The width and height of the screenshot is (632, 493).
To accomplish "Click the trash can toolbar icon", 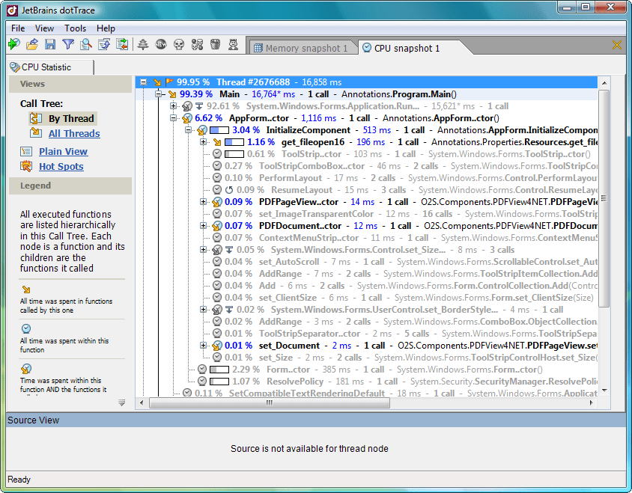I will click(x=215, y=45).
